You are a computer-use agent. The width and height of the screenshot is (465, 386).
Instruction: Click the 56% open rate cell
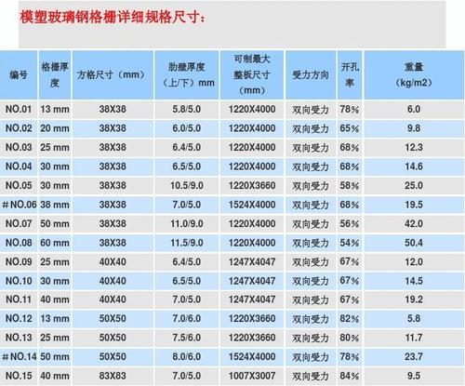[350, 223]
